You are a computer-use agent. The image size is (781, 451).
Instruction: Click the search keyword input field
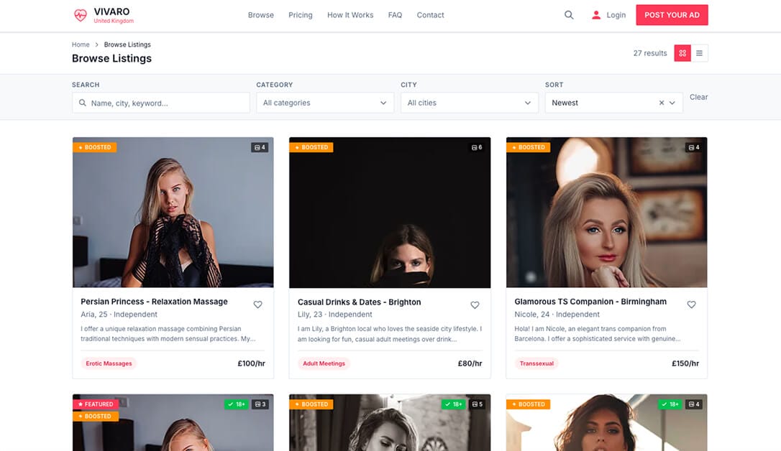click(168, 103)
